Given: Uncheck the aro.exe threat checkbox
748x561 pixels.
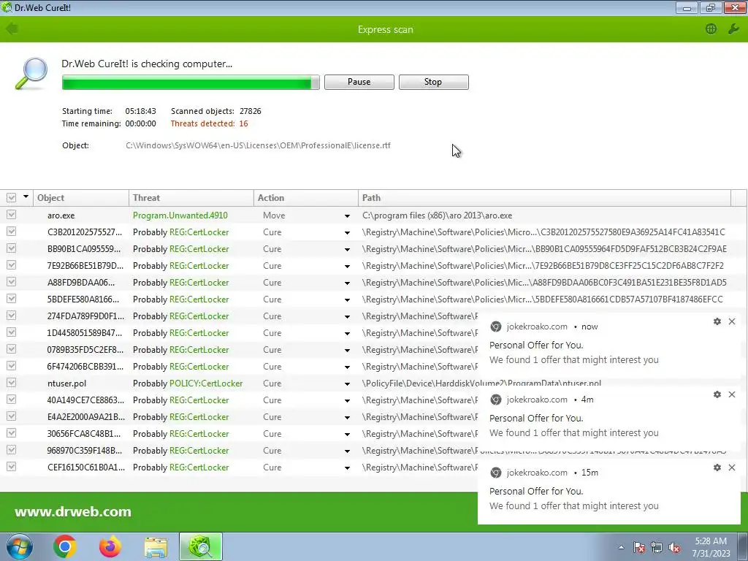Looking at the screenshot, I should pos(11,215).
